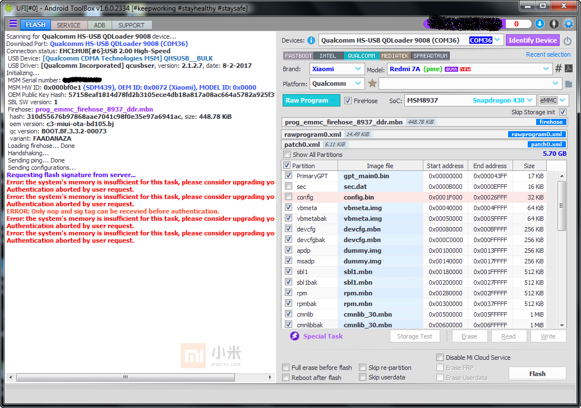Open settings via the gear icon
The image size is (581, 408).
[568, 24]
